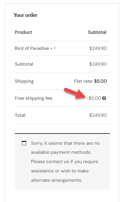The width and height of the screenshot is (125, 202).
Task: Click the red arrow annotation
Action: [x=75, y=93]
